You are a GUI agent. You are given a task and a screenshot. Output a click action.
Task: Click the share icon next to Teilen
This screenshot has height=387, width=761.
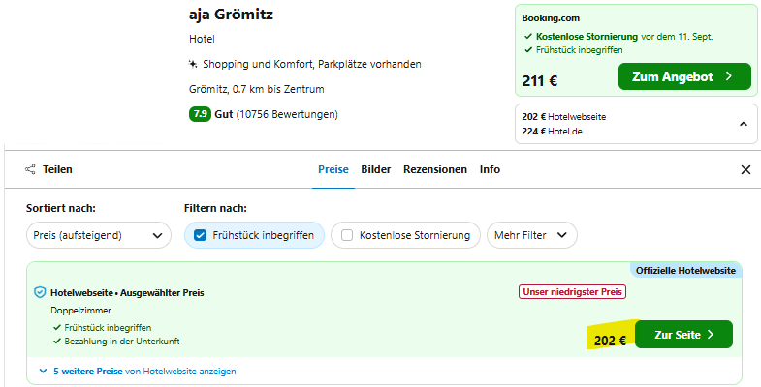pyautogui.click(x=30, y=169)
